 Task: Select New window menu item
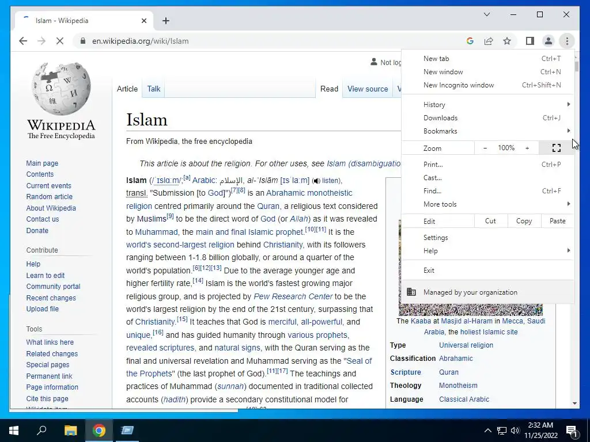[x=487, y=71]
